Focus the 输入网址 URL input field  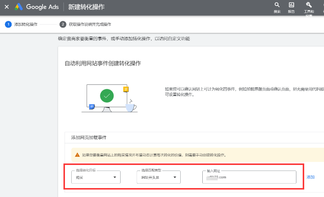coord(249,177)
